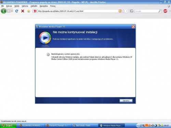Viewport: 171px width, 128px height.
Task: Stop loading with the red X icon
Action: click(x=23, y=11)
